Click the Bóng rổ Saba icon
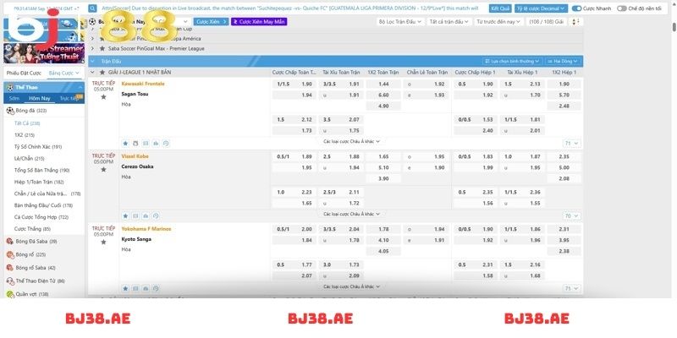 (10, 268)
